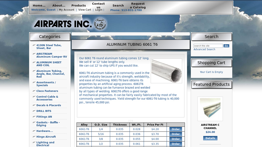Click the AIRPARTS INC. wordmark
The width and height of the screenshot is (262, 147).
tap(63, 24)
